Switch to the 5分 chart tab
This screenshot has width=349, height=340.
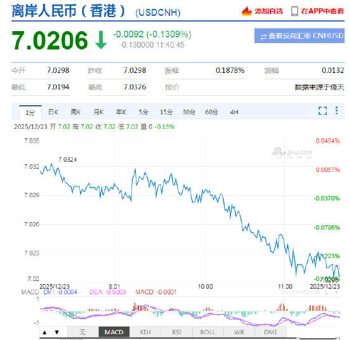pyautogui.click(x=143, y=112)
